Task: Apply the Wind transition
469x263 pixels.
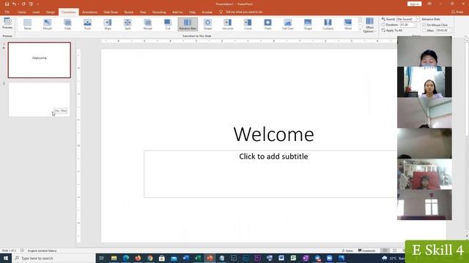Action: [x=348, y=24]
